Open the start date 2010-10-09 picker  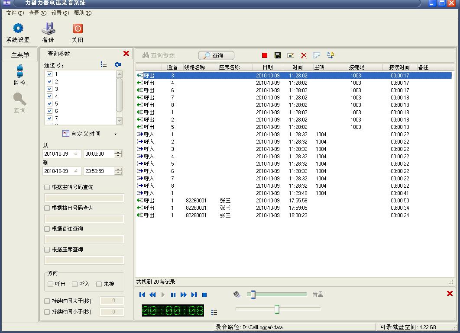tap(76, 154)
